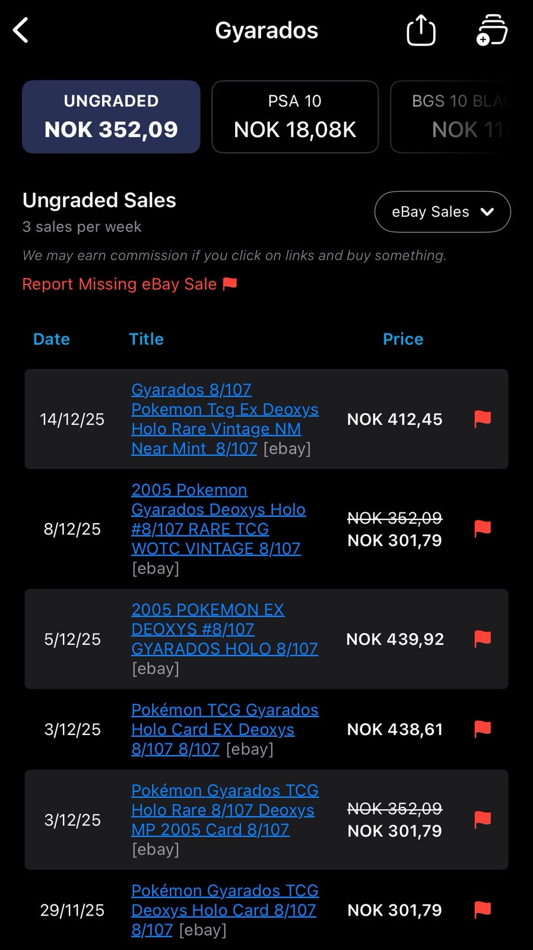The image size is (533, 950).
Task: Open 2005 POKEMON EX DEOXYS #8/107 listing
Action: 224,629
